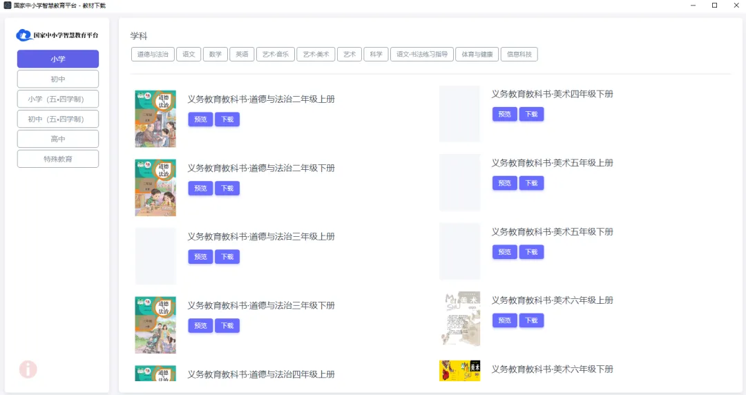
Task: Download 道德与法治三年级下册 textbook
Action: [x=227, y=326]
